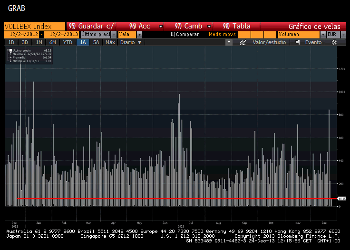Click the Máximo marker icon in legend
The image size is (350, 250).
point(10,54)
